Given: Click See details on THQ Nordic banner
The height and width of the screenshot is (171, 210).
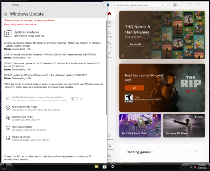Looking at the screenshot, I should pyautogui.click(x=135, y=44).
